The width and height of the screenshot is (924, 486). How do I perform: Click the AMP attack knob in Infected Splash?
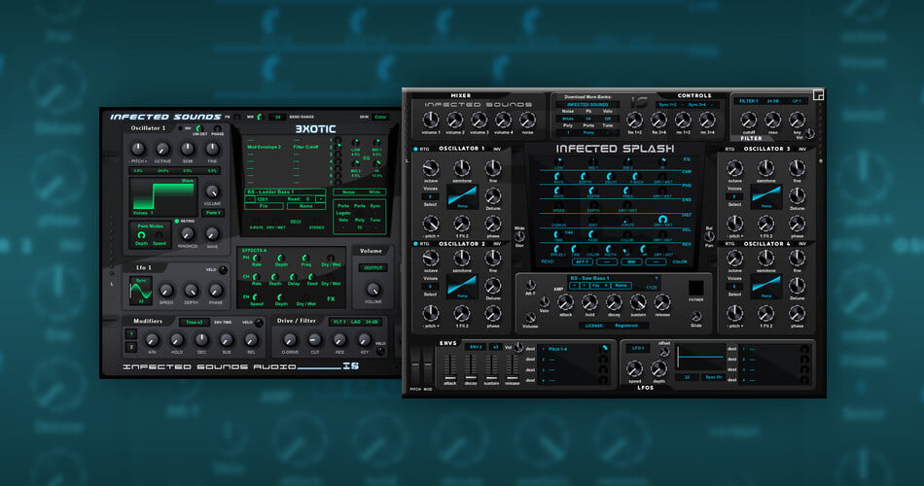(565, 302)
